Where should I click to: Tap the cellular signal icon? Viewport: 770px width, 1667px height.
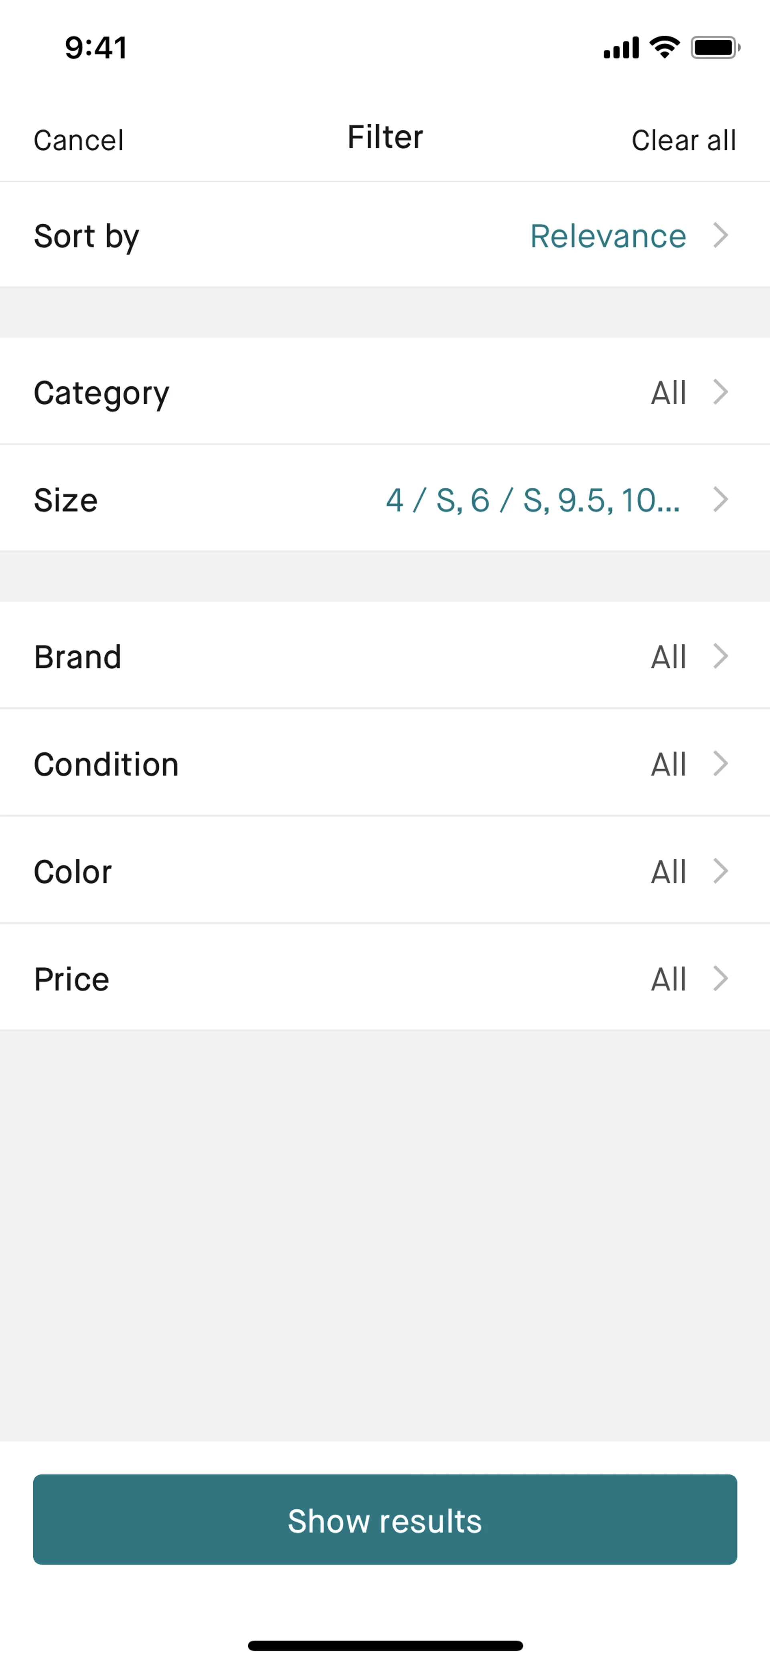[x=620, y=48]
